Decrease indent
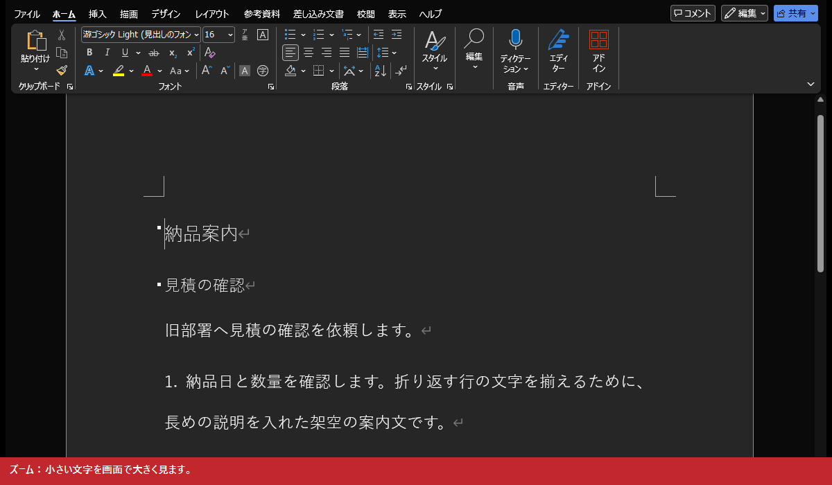 pyautogui.click(x=379, y=35)
